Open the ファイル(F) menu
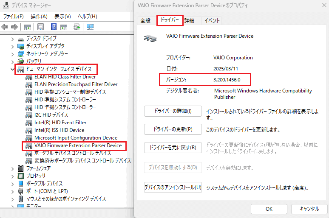The width and height of the screenshot is (329, 218). [14, 17]
